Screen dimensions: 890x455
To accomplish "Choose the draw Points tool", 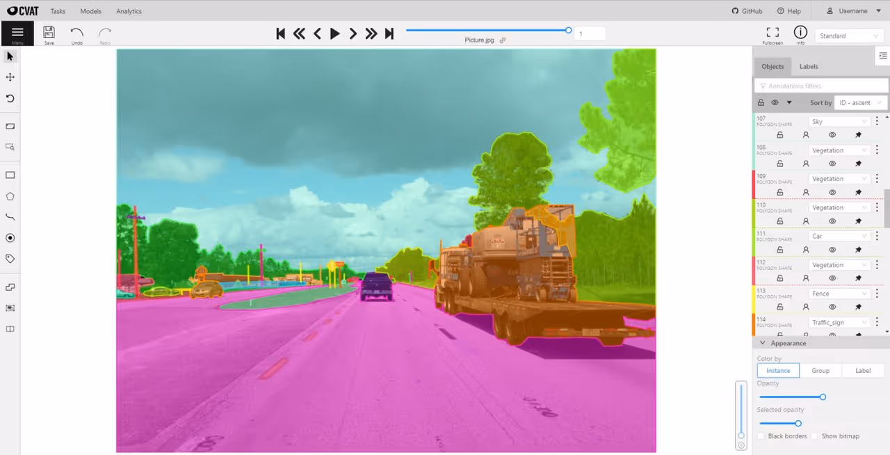I will click(10, 238).
